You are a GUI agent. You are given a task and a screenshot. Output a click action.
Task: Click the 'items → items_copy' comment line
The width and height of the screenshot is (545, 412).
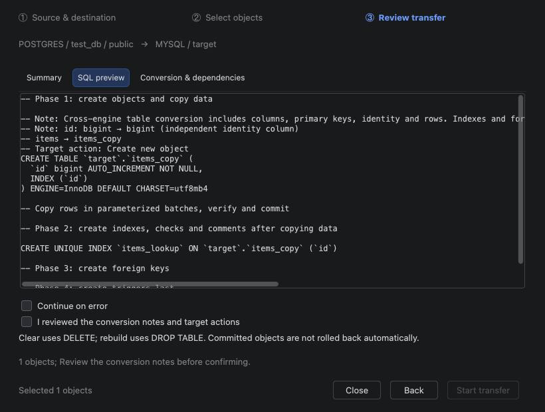coord(71,139)
